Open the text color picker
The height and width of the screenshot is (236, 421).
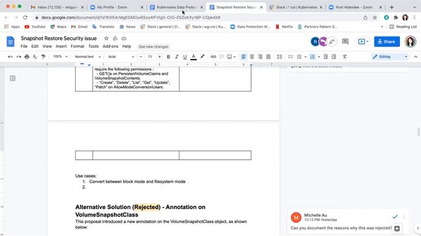click(x=193, y=57)
